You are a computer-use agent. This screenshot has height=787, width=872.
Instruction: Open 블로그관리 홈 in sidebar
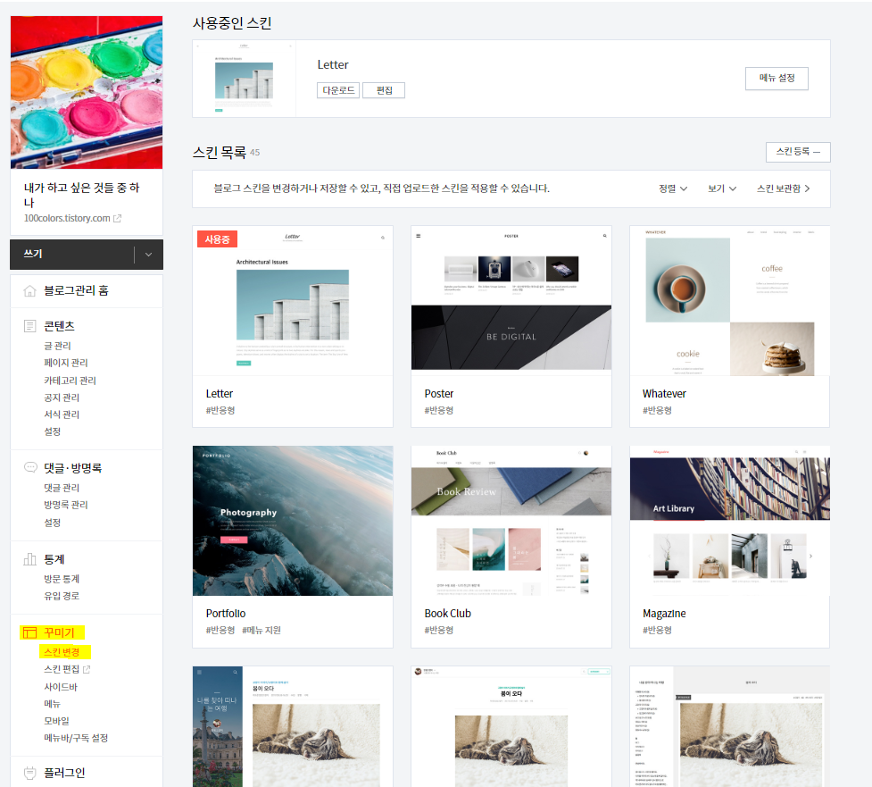[76, 290]
